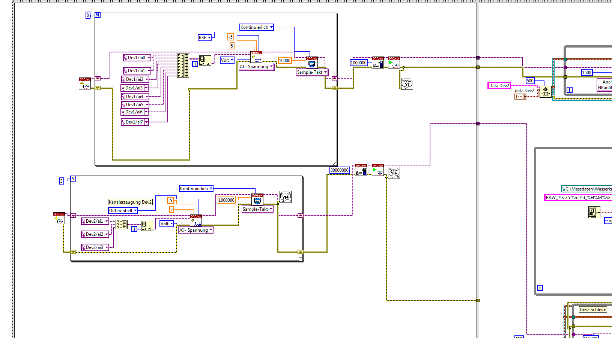Select the 1000000 rate constant in Dev2 loop
Image resolution: width=612 pixels, height=338 pixels.
[x=227, y=200]
